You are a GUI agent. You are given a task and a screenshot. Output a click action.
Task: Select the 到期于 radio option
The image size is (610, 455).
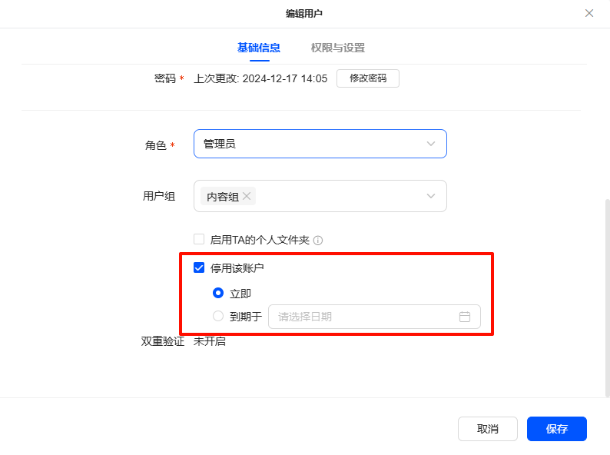[218, 316]
